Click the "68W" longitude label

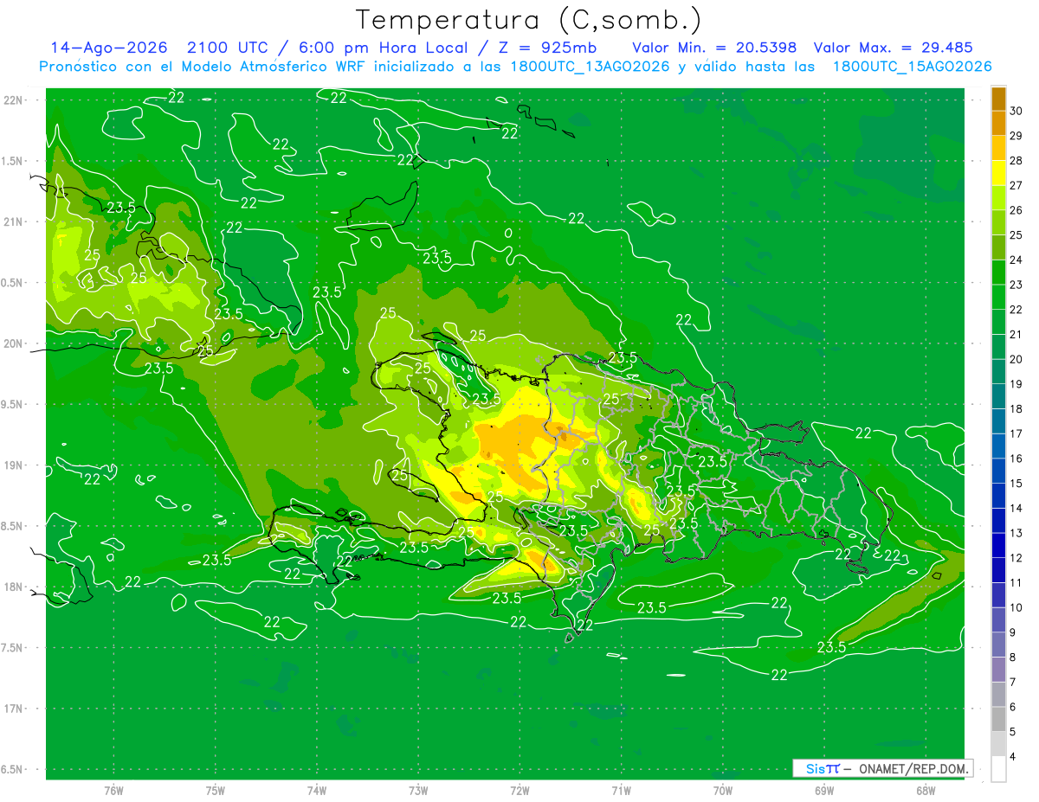pos(926,791)
